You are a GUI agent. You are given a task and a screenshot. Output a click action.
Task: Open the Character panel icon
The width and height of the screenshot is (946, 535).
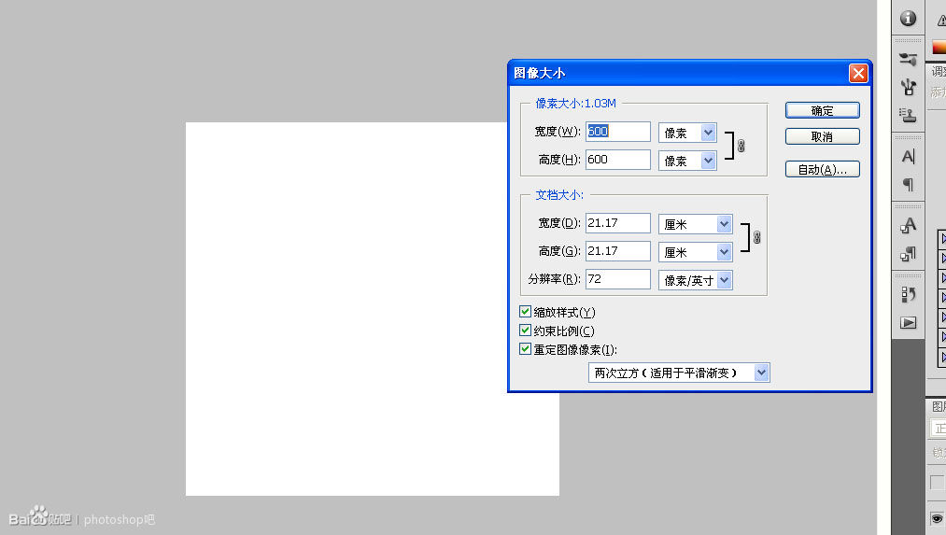click(908, 156)
